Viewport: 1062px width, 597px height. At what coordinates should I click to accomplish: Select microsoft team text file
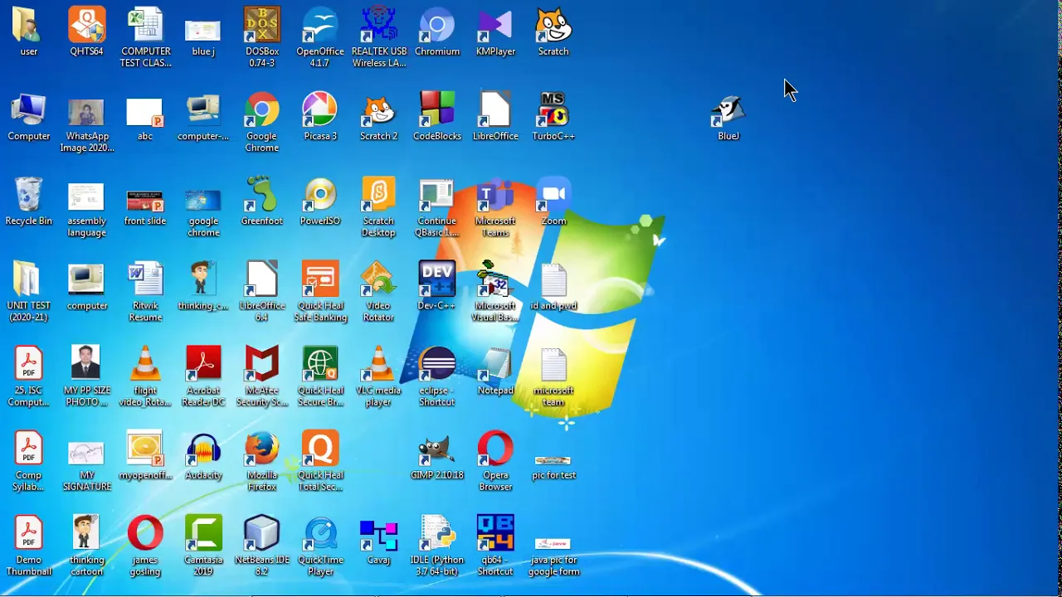click(x=553, y=377)
